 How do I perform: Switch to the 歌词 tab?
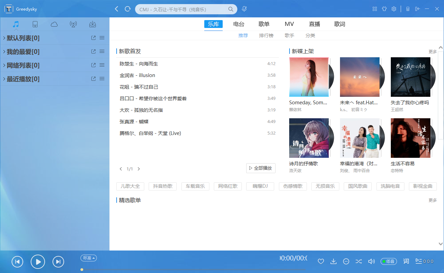[x=340, y=24]
